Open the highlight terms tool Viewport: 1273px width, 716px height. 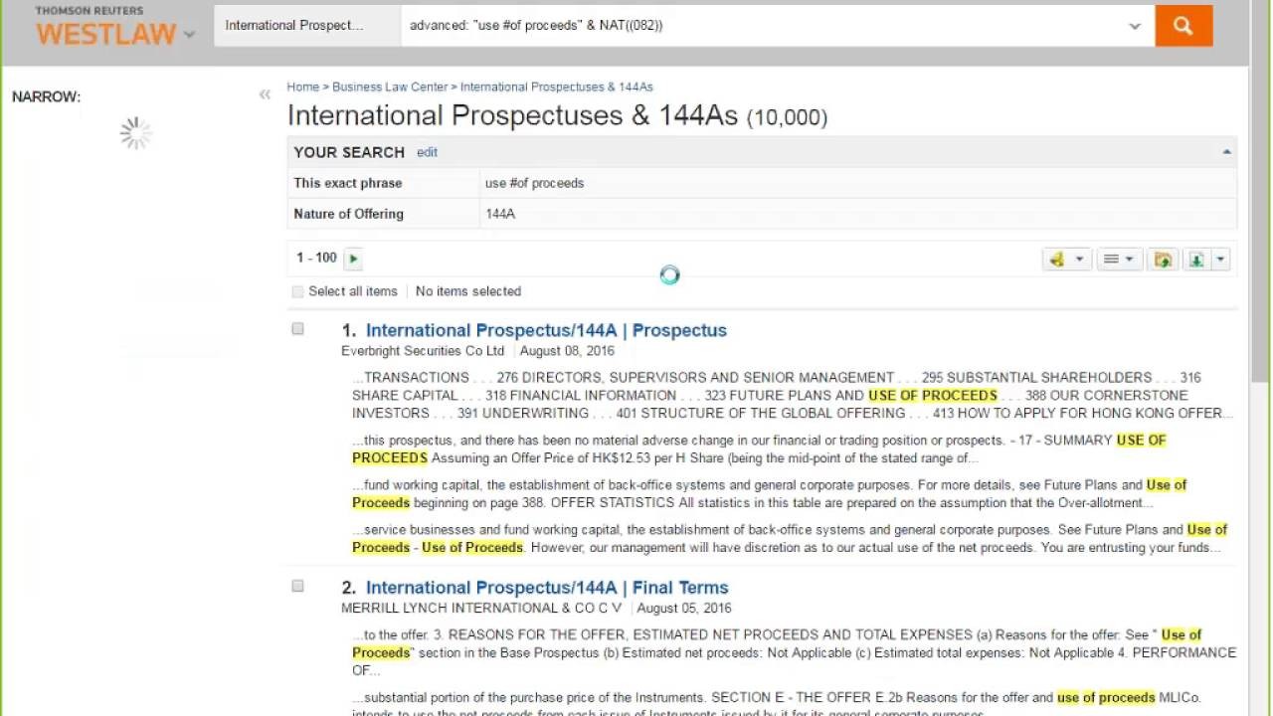(1058, 260)
